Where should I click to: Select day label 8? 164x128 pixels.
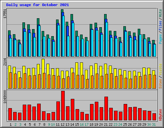[44, 124]
